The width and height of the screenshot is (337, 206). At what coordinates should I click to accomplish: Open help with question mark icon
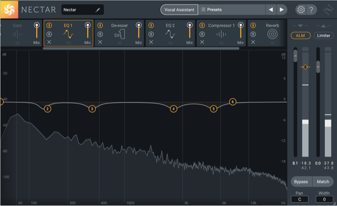click(x=311, y=10)
